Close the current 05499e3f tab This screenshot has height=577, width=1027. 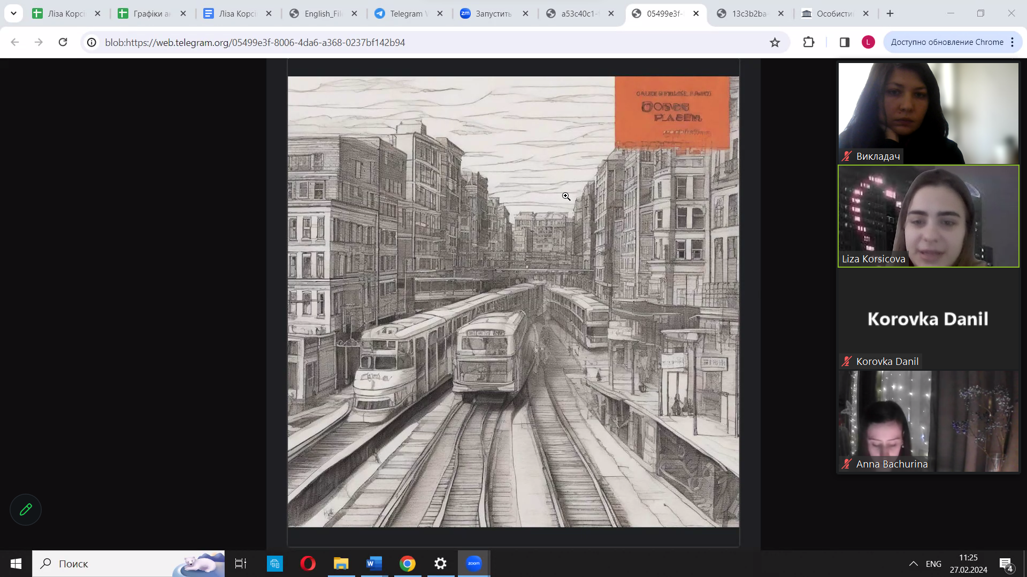(696, 13)
